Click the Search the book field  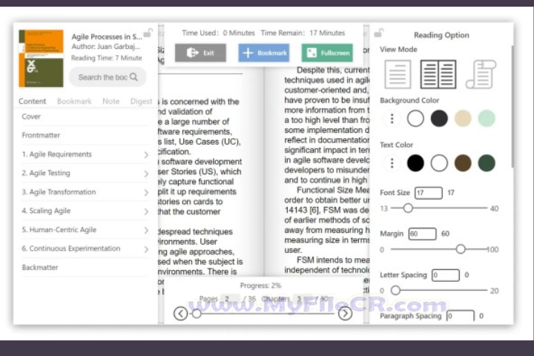[108, 77]
